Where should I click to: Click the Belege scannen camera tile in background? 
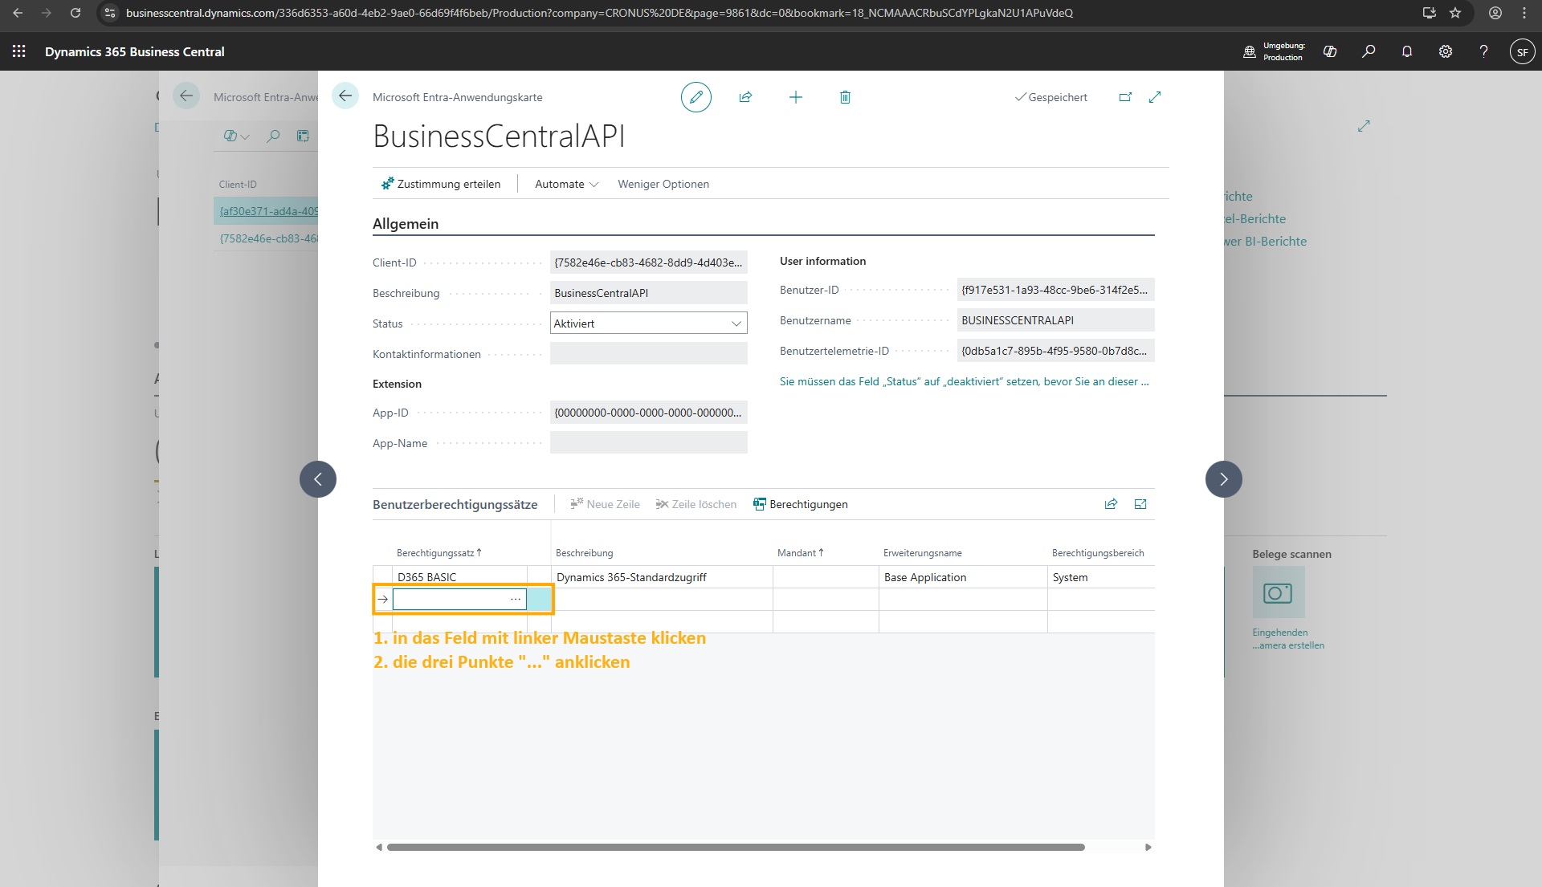pyautogui.click(x=1279, y=592)
